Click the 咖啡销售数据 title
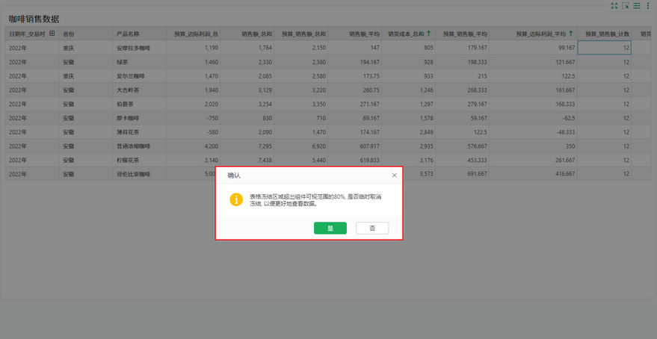Screen dimensions: 657x339 click(x=34, y=18)
